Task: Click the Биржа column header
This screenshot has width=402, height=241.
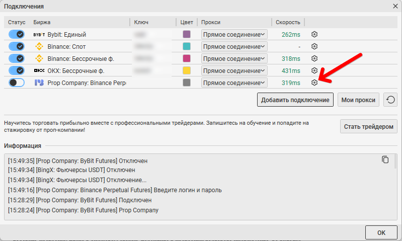Action: point(42,22)
